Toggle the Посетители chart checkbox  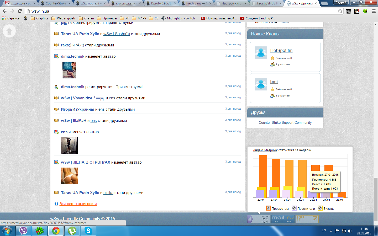click(294, 208)
